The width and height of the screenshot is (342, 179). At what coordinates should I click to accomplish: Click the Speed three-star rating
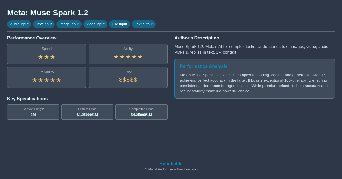pyautogui.click(x=47, y=57)
